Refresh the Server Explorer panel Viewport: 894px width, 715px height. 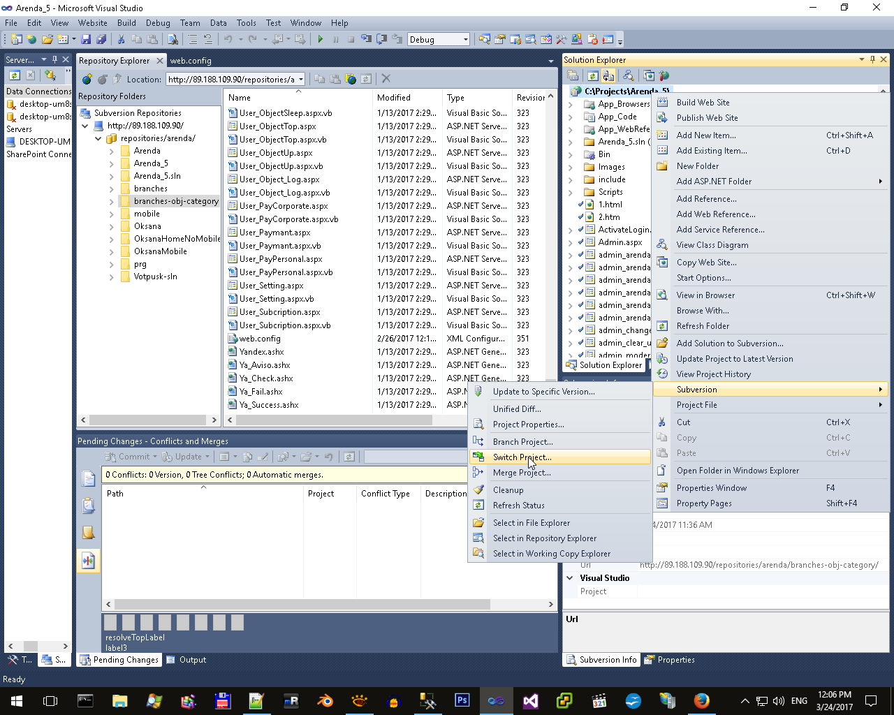(14, 75)
